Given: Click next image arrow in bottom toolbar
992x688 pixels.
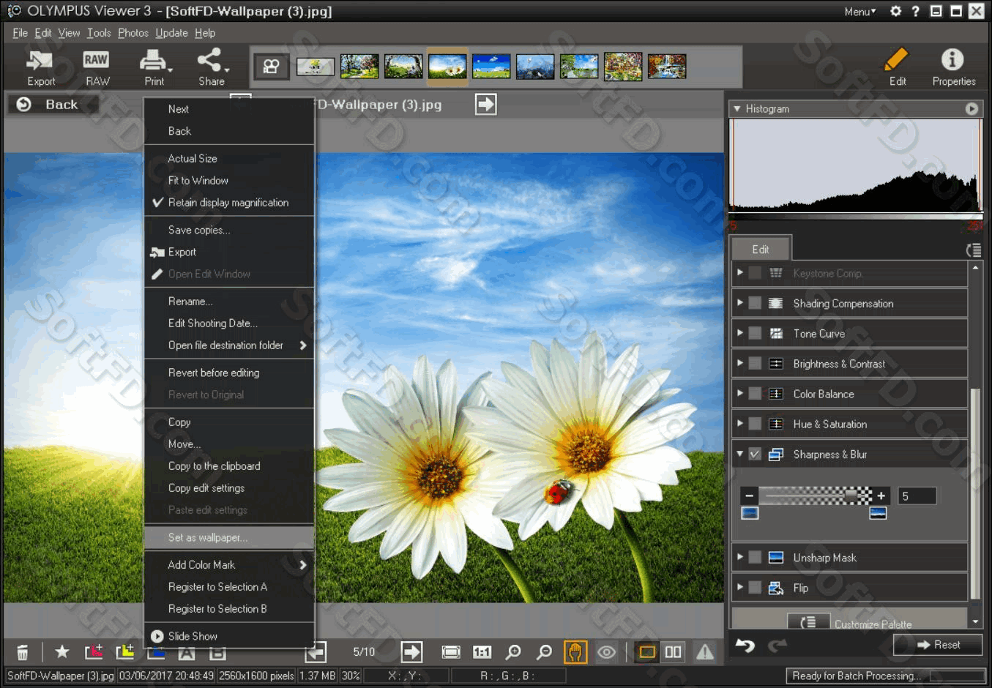Looking at the screenshot, I should pyautogui.click(x=411, y=651).
